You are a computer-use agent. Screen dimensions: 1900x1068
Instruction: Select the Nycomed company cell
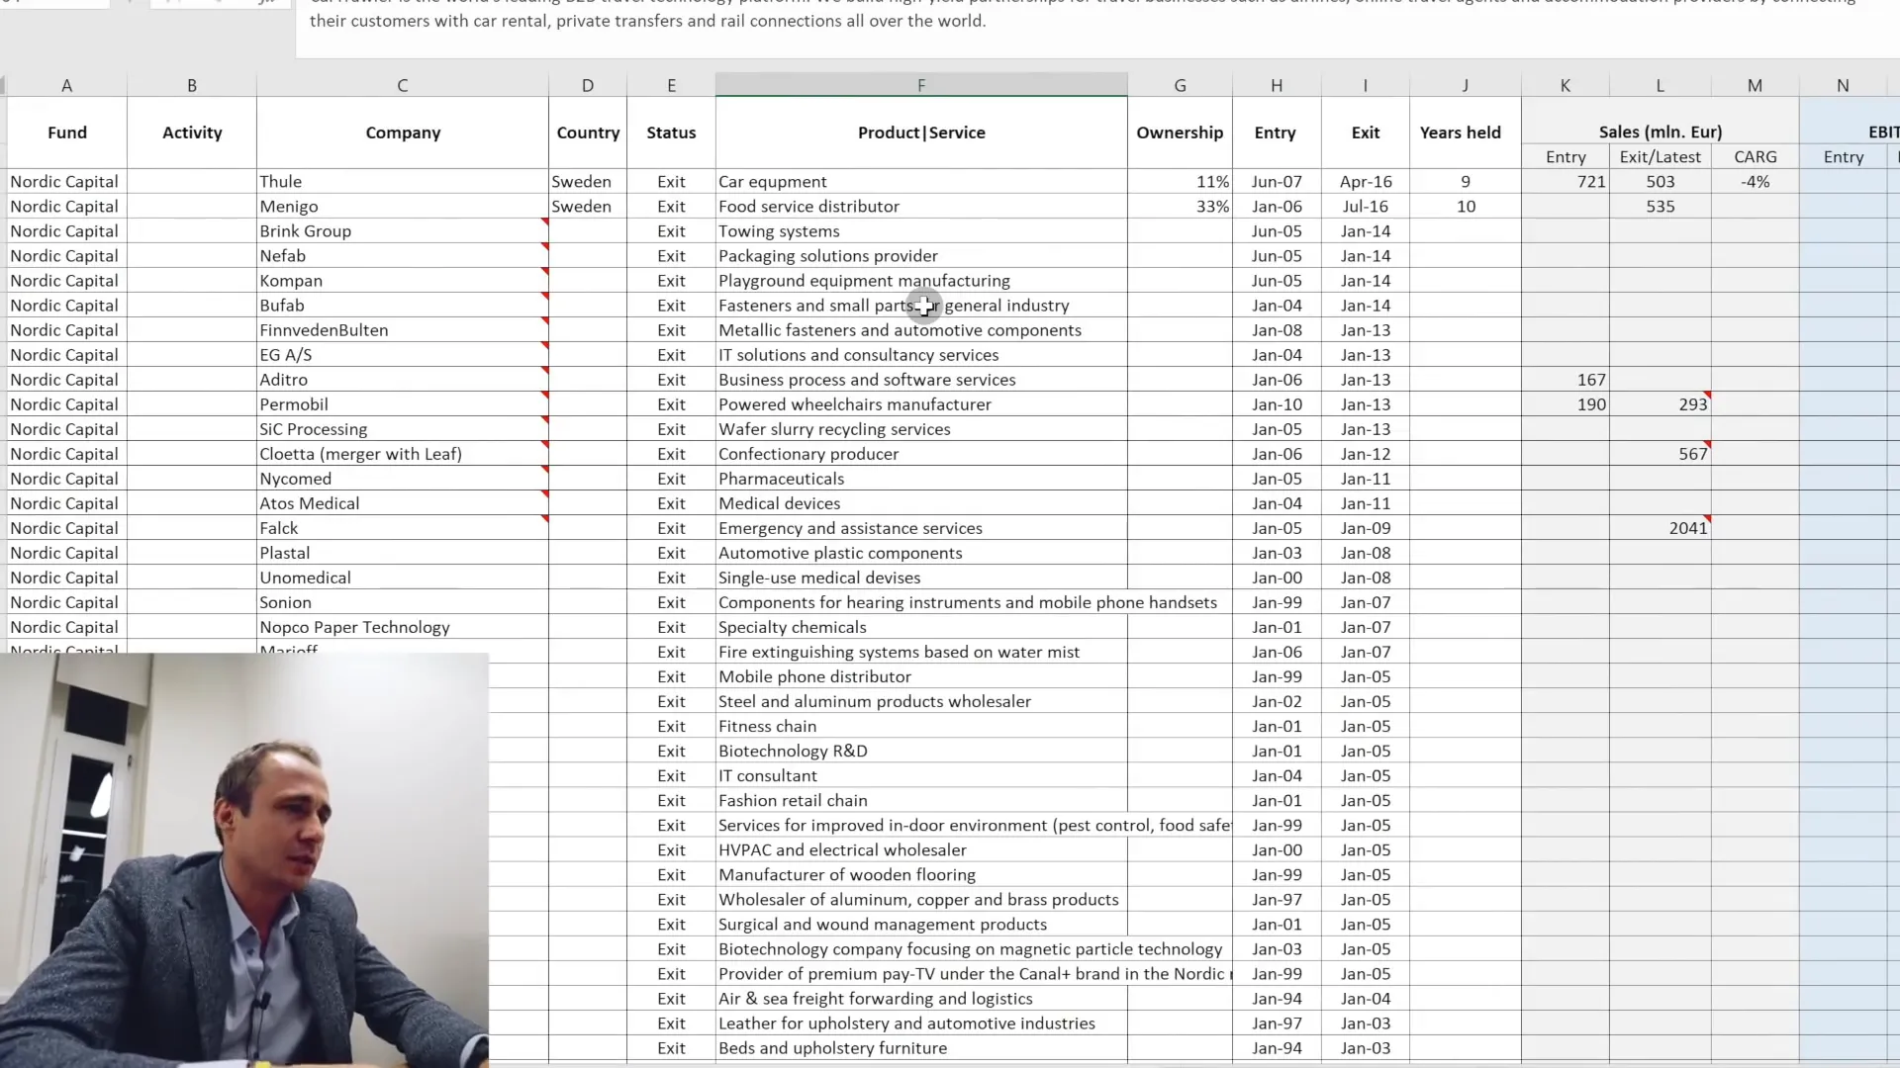tap(403, 479)
